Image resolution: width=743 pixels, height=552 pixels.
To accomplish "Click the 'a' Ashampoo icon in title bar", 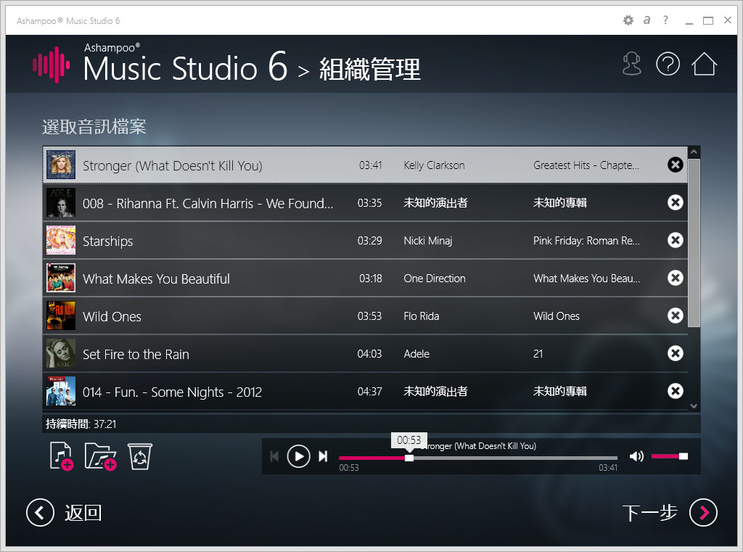I will click(x=646, y=20).
